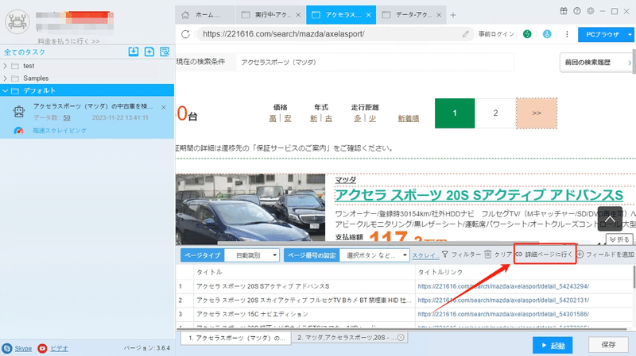The width and height of the screenshot is (636, 356).
Task: Open the アクセラ スポーツ 20S listing title
Action: 479,195
